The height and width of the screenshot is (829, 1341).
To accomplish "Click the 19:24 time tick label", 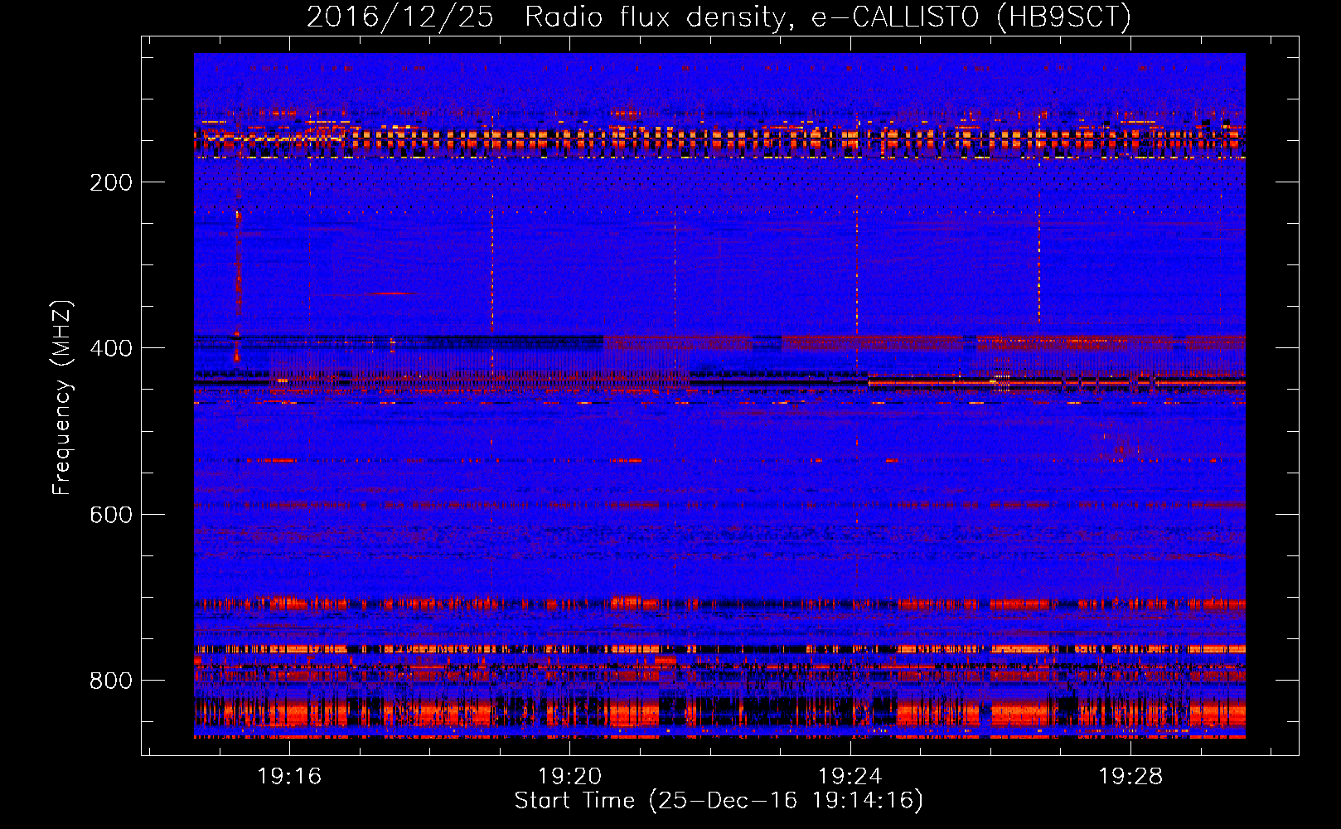I will tap(850, 777).
